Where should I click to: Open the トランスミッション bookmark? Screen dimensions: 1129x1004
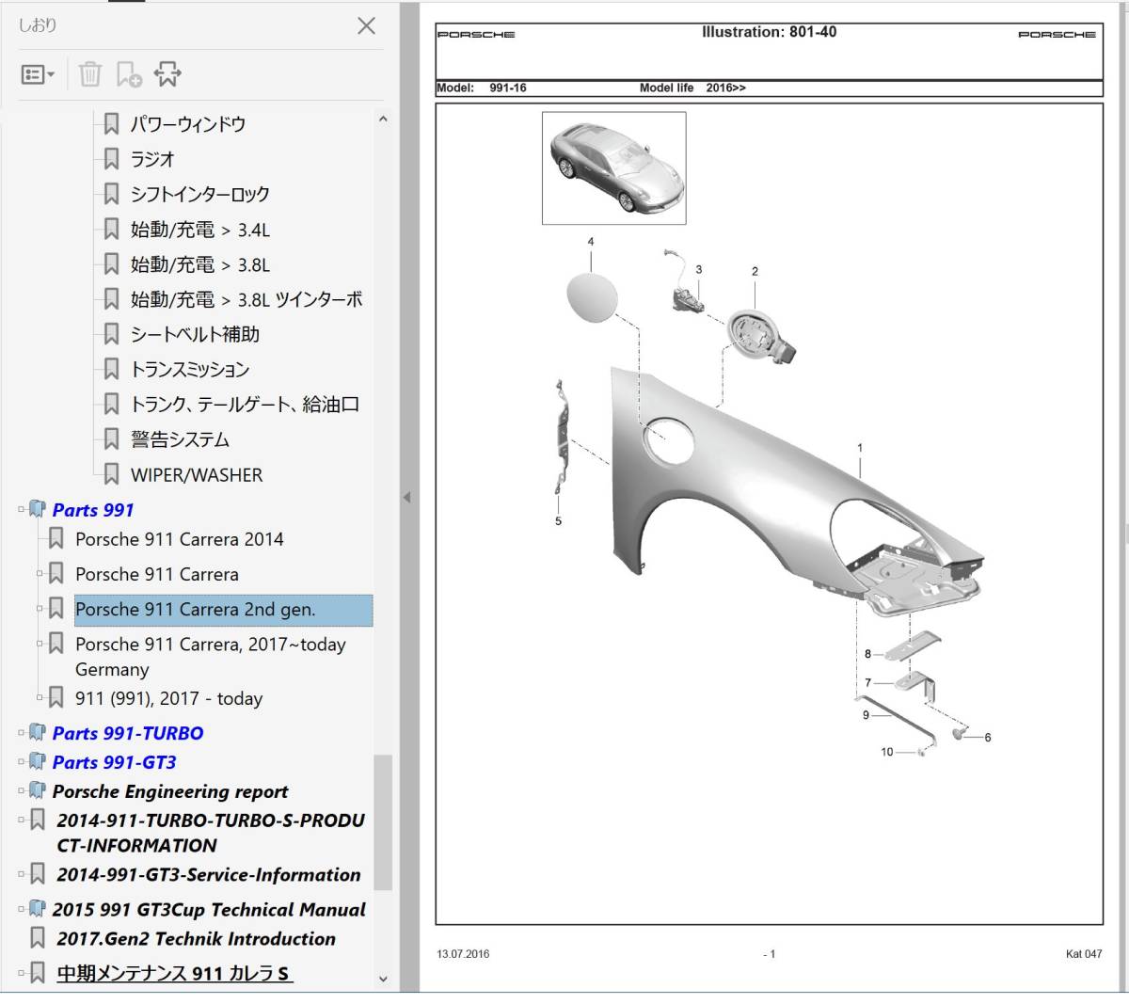tap(190, 370)
